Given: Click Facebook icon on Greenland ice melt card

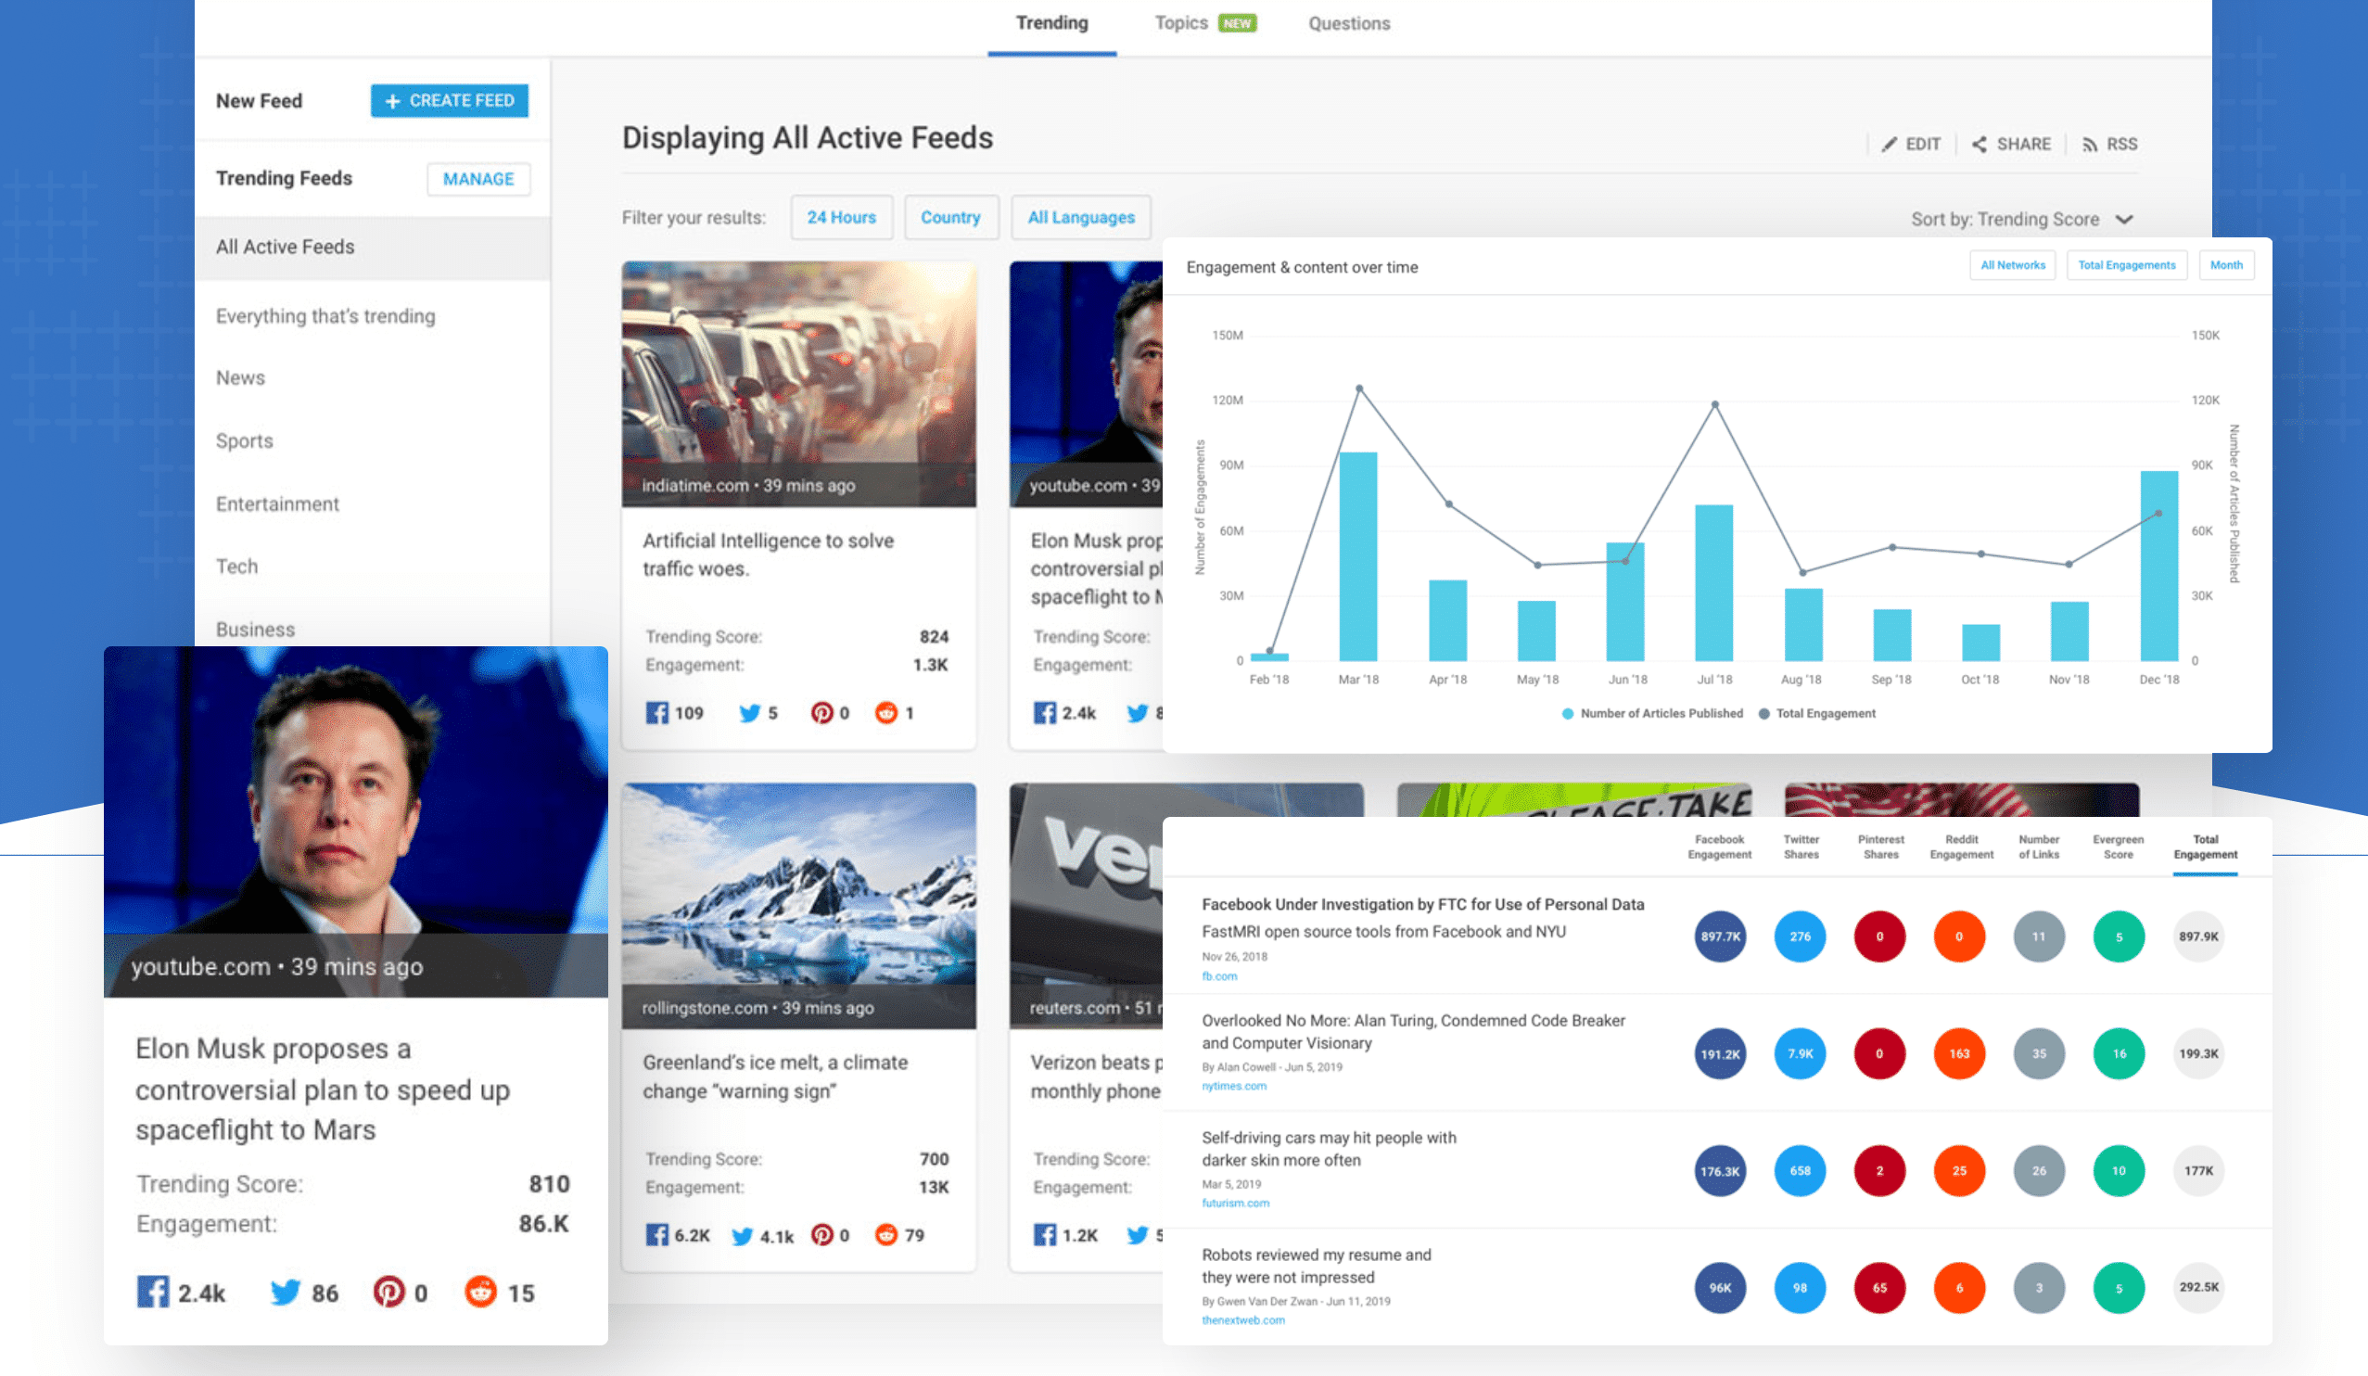Looking at the screenshot, I should click(656, 1234).
